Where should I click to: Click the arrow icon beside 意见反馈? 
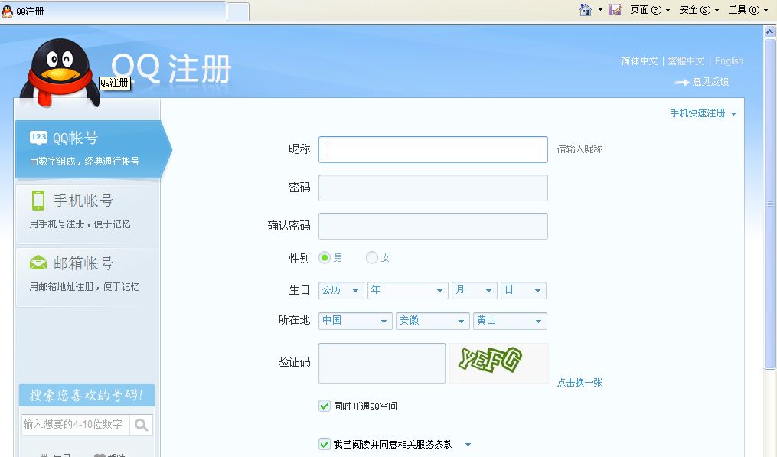(x=682, y=82)
